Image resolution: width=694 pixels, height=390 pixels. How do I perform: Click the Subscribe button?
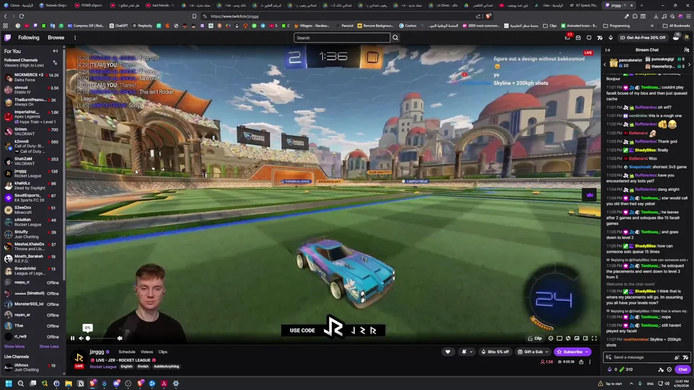click(x=573, y=352)
